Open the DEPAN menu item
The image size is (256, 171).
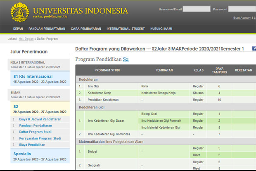point(18,29)
